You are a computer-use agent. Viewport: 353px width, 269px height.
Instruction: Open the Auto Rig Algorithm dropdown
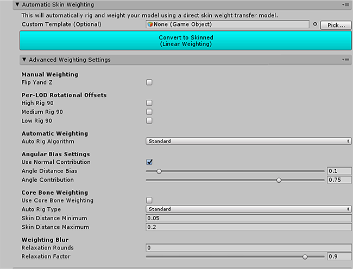pos(249,141)
